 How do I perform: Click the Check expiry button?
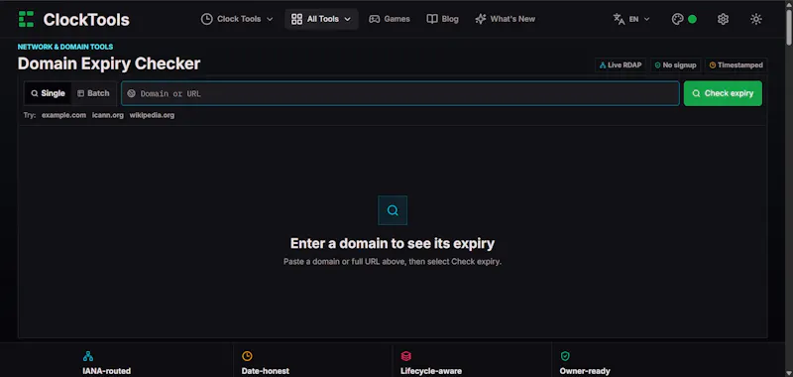coord(723,93)
